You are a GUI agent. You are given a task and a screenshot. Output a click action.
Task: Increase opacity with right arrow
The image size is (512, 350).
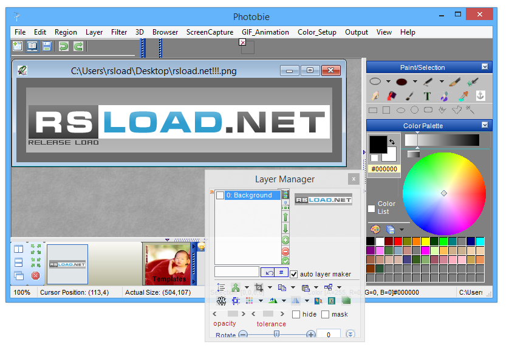tap(244, 314)
